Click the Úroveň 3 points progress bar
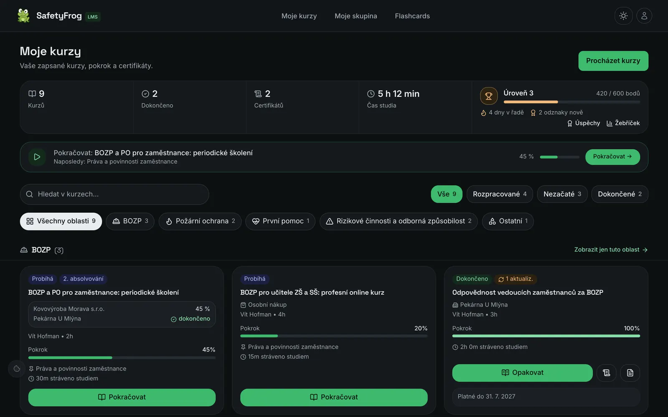 [x=572, y=102]
